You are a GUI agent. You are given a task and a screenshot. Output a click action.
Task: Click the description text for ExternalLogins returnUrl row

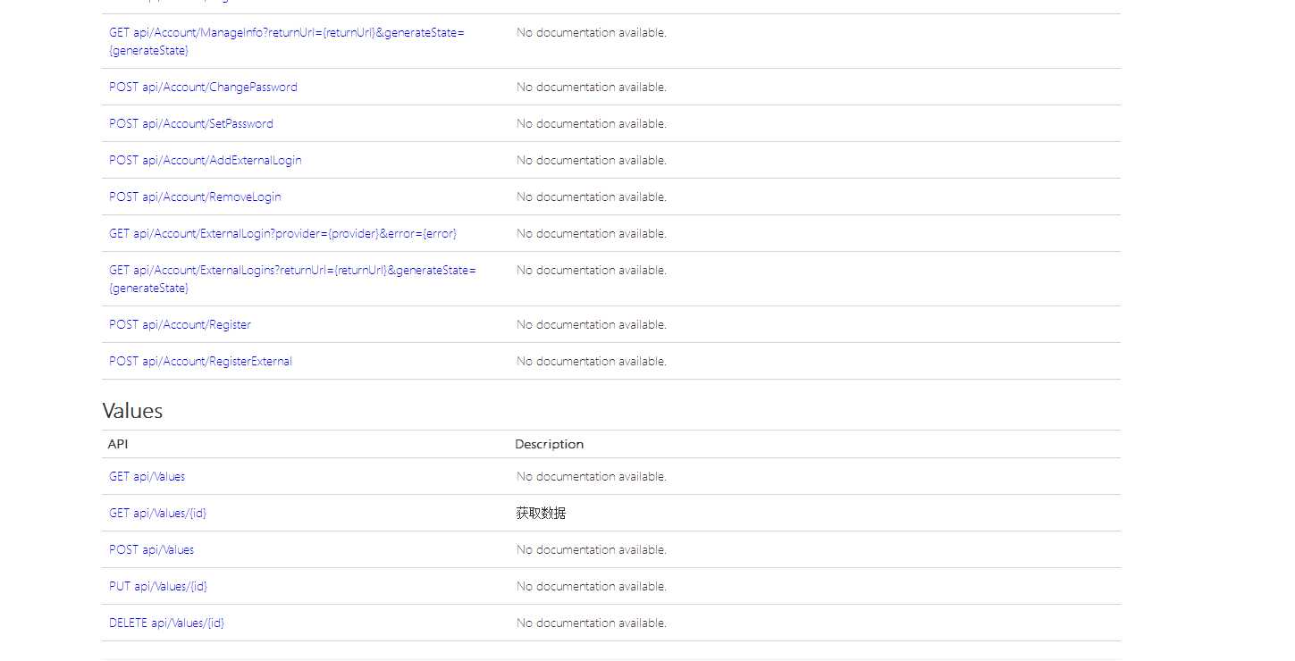pos(591,270)
